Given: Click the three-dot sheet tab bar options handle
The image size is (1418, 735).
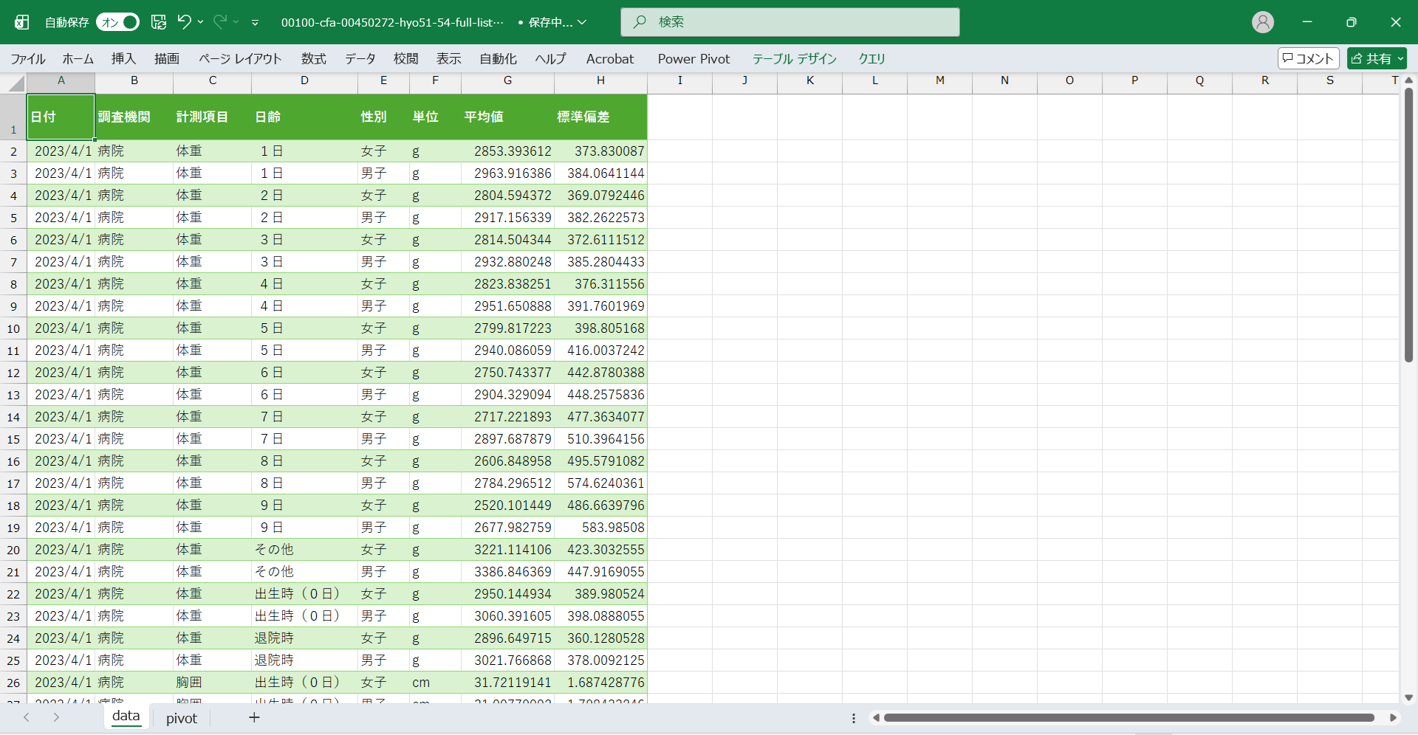Looking at the screenshot, I should pyautogui.click(x=854, y=718).
